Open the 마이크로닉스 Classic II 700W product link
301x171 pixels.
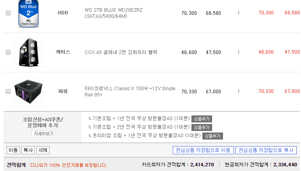point(130,91)
